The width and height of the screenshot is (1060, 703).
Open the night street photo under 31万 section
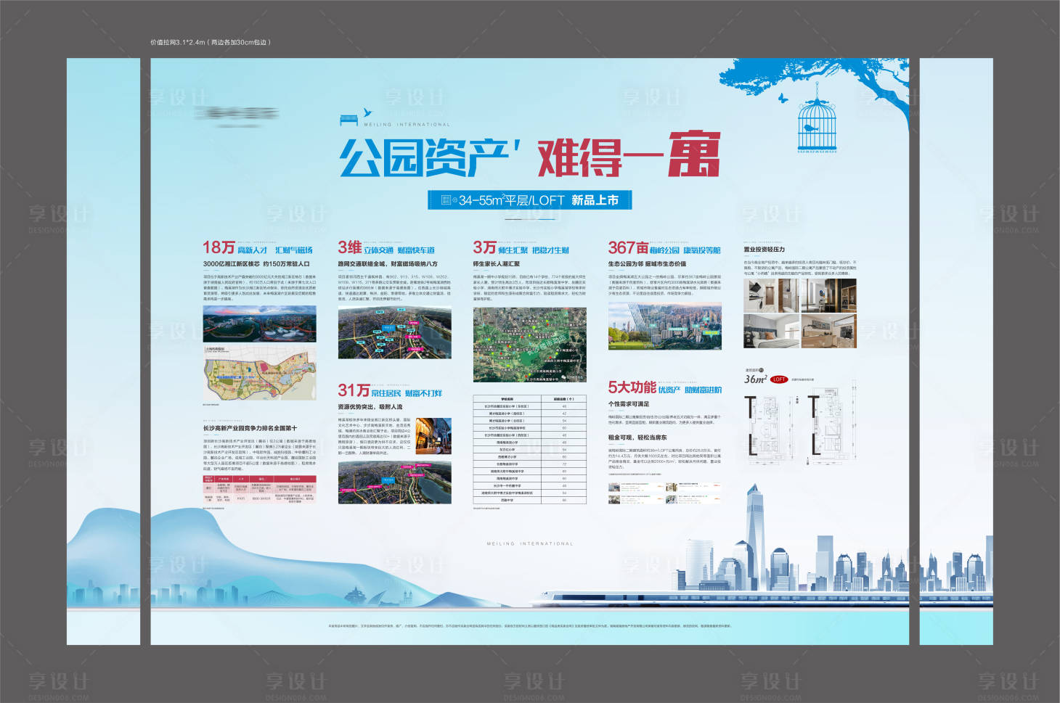pos(433,436)
